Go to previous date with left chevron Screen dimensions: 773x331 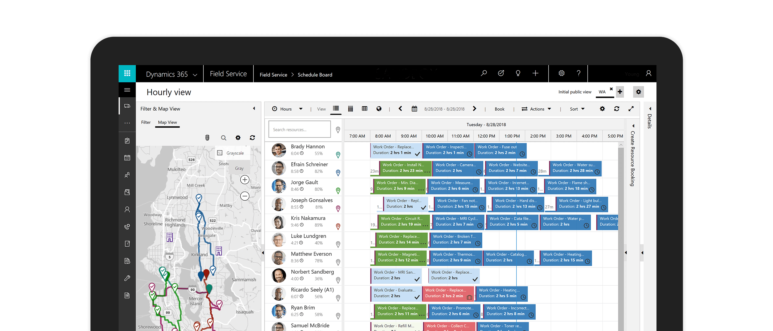pos(400,108)
